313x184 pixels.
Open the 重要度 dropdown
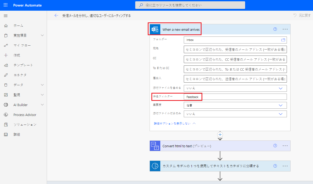pyautogui.click(x=235, y=105)
